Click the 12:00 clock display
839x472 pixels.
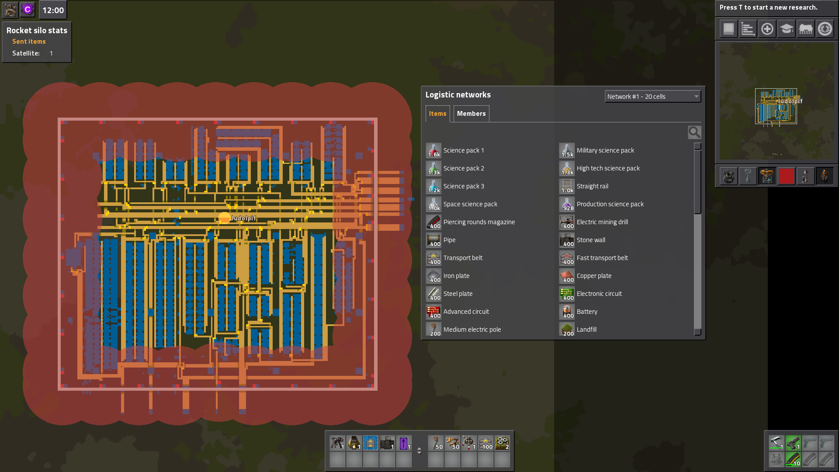(53, 10)
